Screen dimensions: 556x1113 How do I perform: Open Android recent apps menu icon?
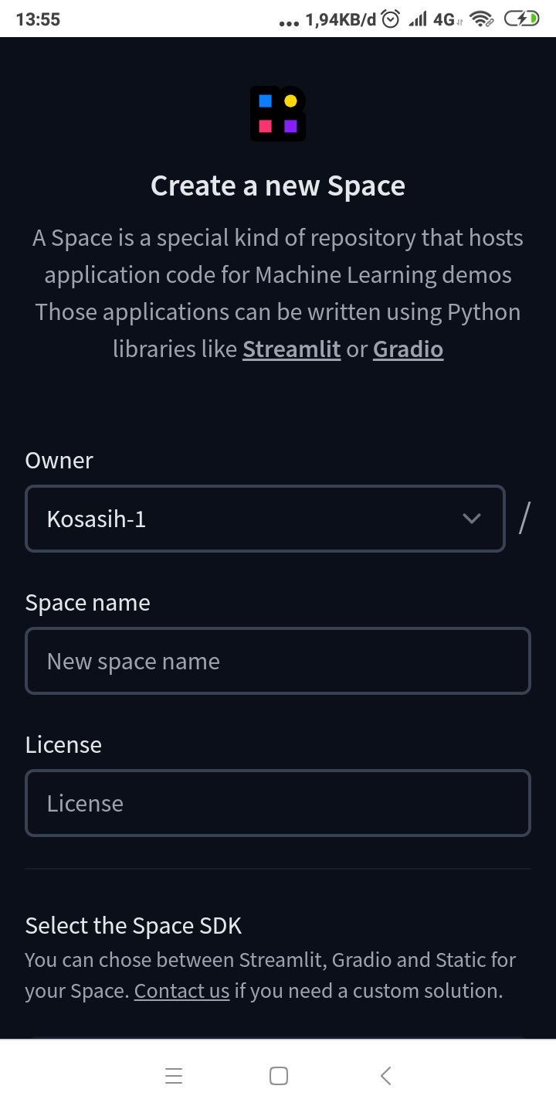tap(174, 1076)
